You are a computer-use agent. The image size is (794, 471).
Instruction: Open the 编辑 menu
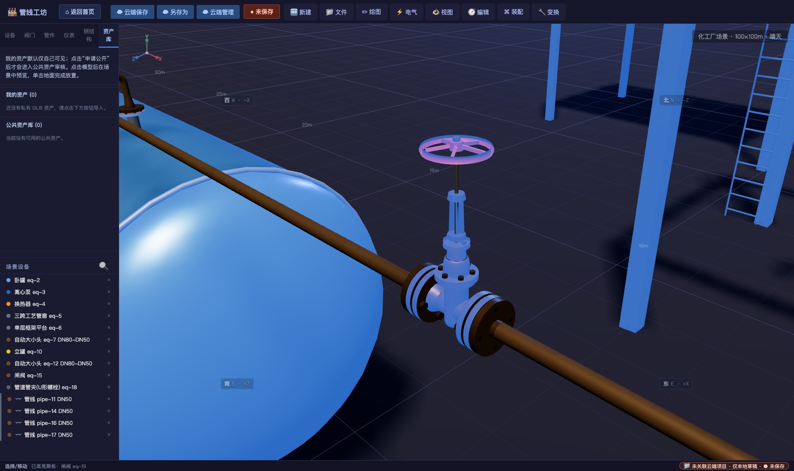click(x=478, y=12)
